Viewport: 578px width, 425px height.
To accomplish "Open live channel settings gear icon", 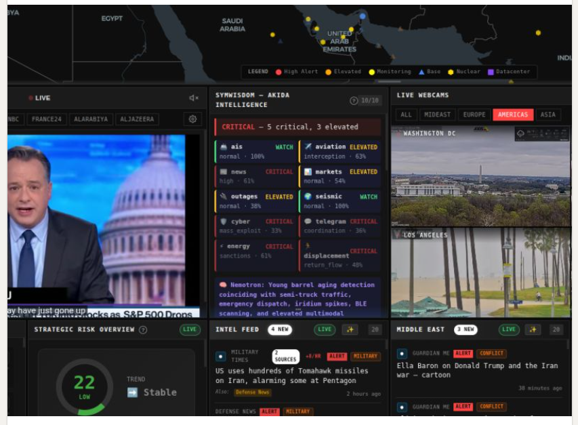I will tap(192, 119).
